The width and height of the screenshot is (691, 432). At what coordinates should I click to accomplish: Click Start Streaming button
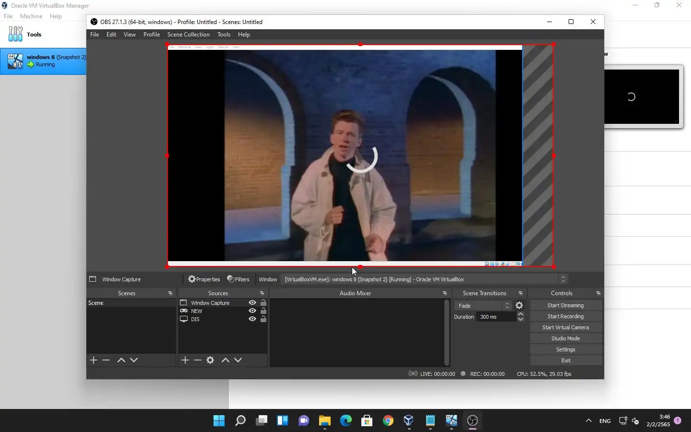click(566, 305)
